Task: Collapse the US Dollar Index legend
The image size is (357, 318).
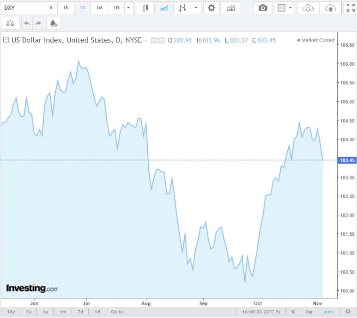Action: pyautogui.click(x=6, y=40)
